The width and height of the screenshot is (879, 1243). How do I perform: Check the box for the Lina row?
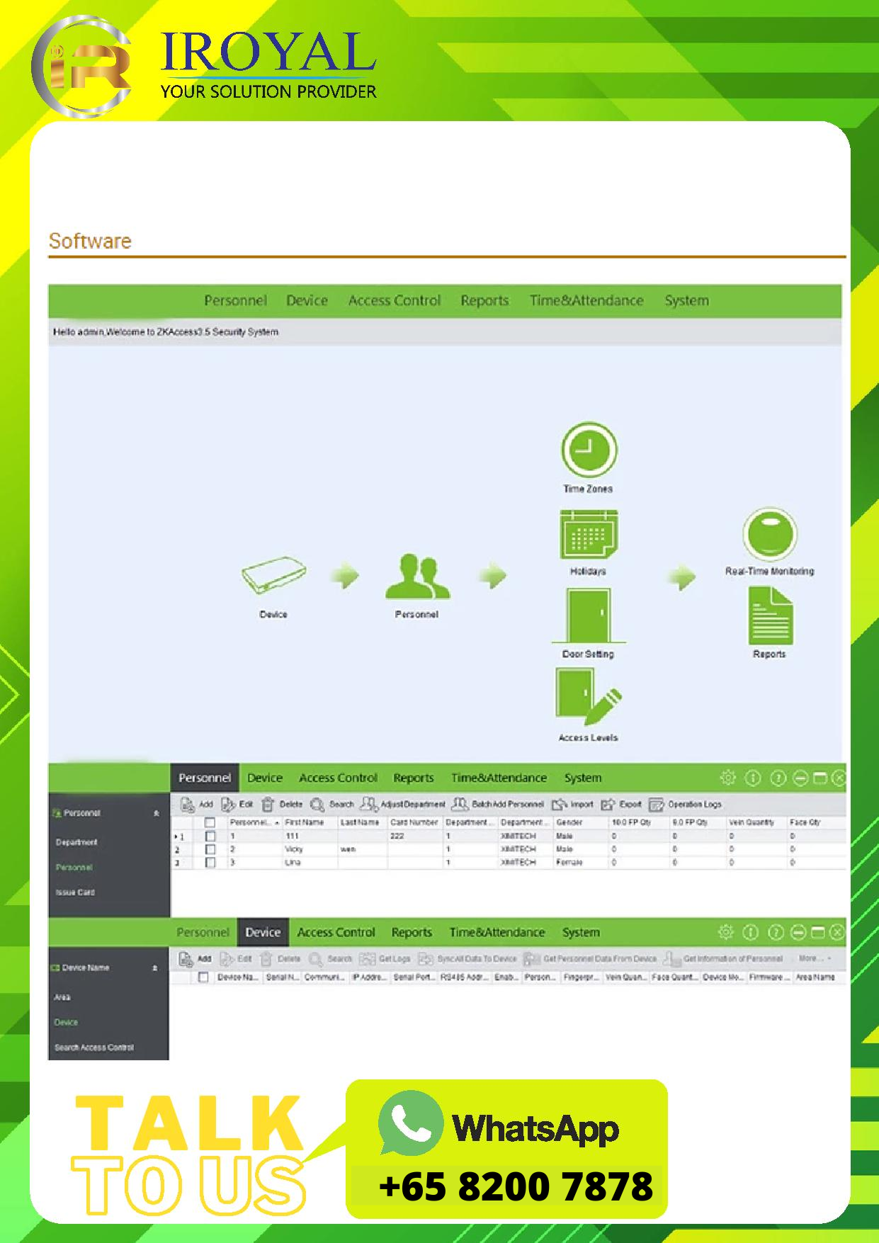point(210,863)
